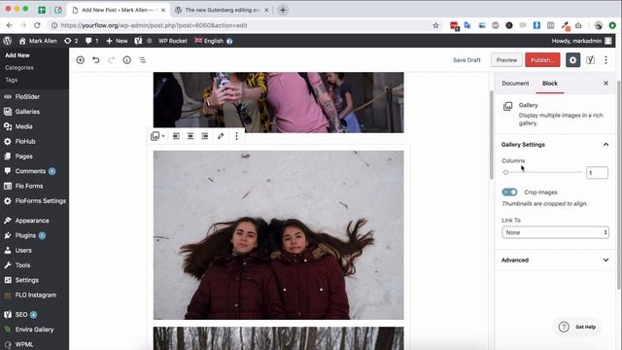This screenshot has width=622, height=350.
Task: Switch to The new Gutenberg editing tab
Action: click(223, 10)
